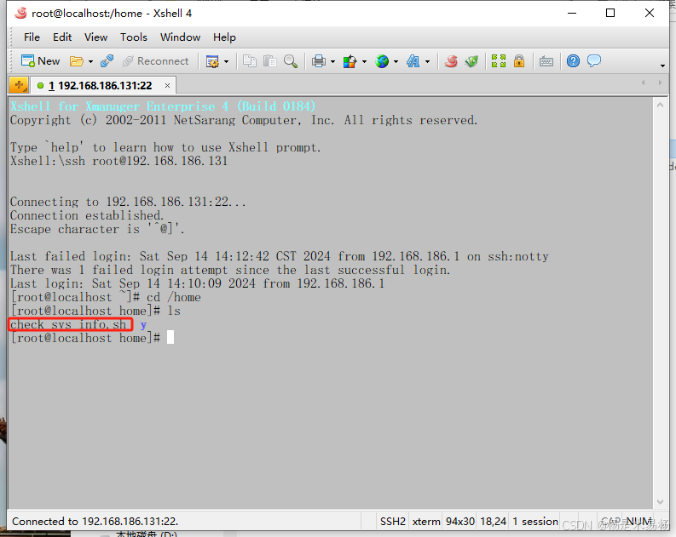
Task: Click the New session button
Action: [x=40, y=61]
